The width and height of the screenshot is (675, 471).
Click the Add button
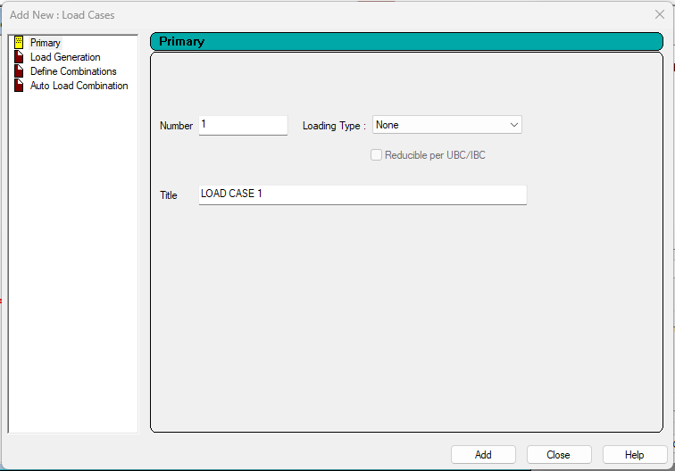coord(483,455)
